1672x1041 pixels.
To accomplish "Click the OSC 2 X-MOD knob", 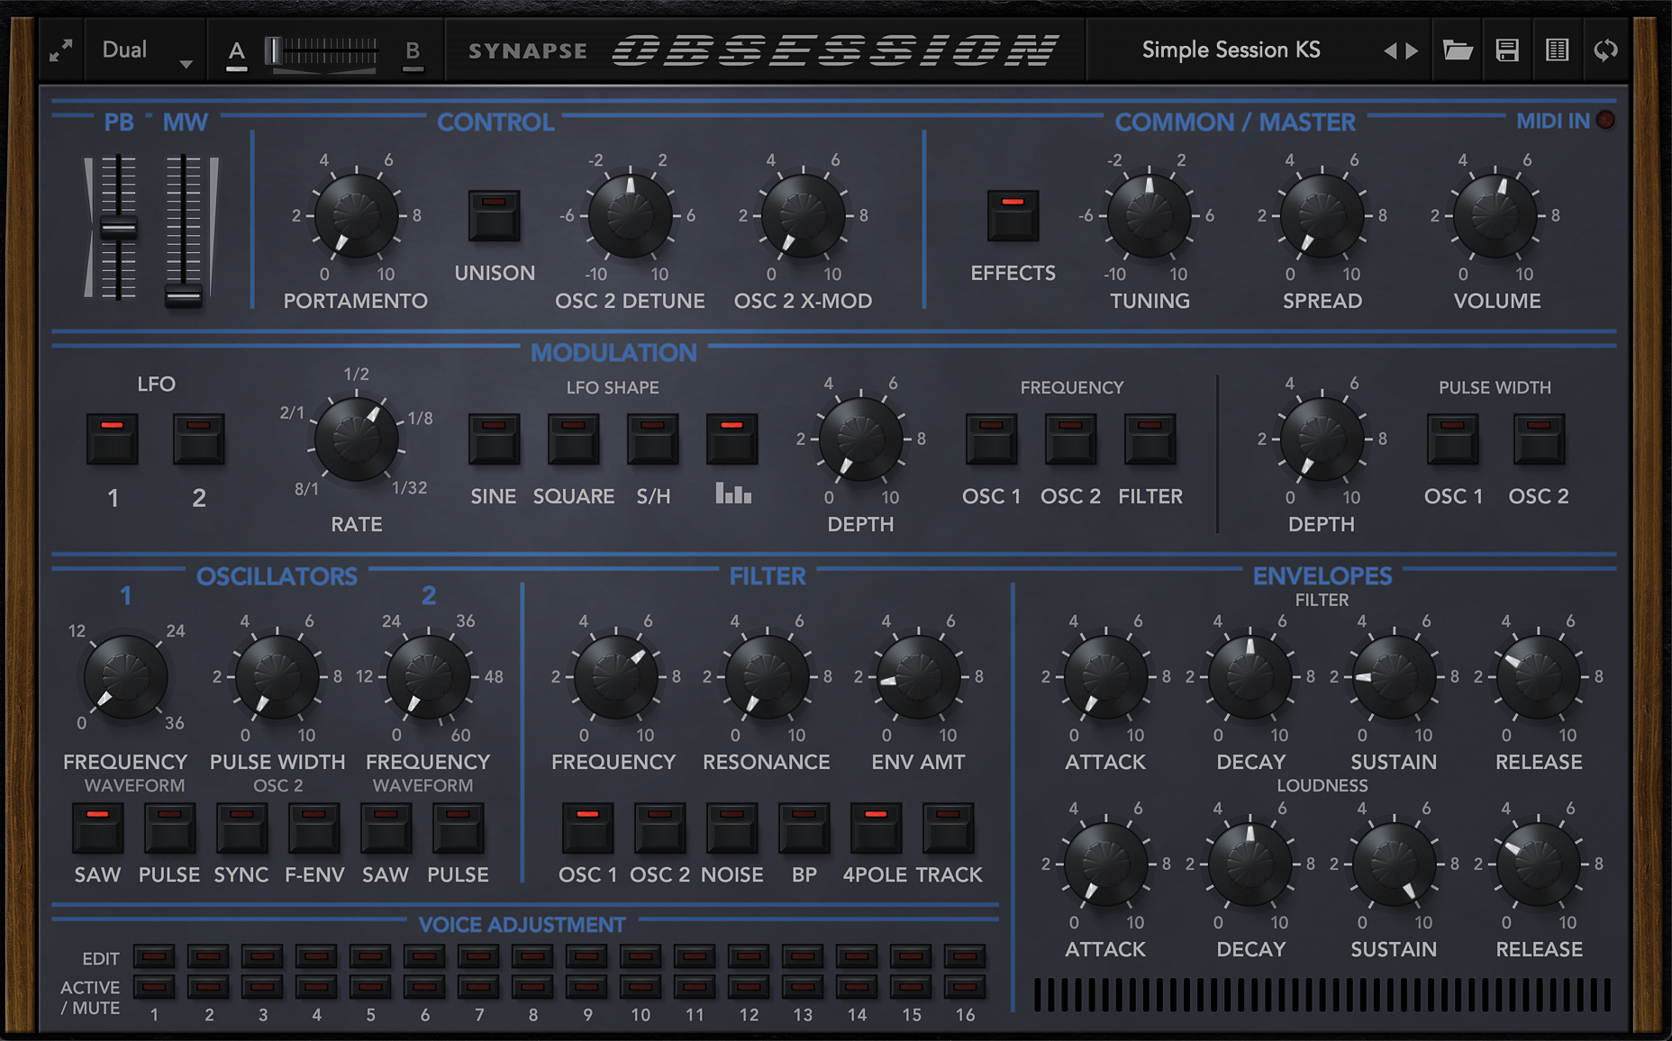I will [x=803, y=216].
